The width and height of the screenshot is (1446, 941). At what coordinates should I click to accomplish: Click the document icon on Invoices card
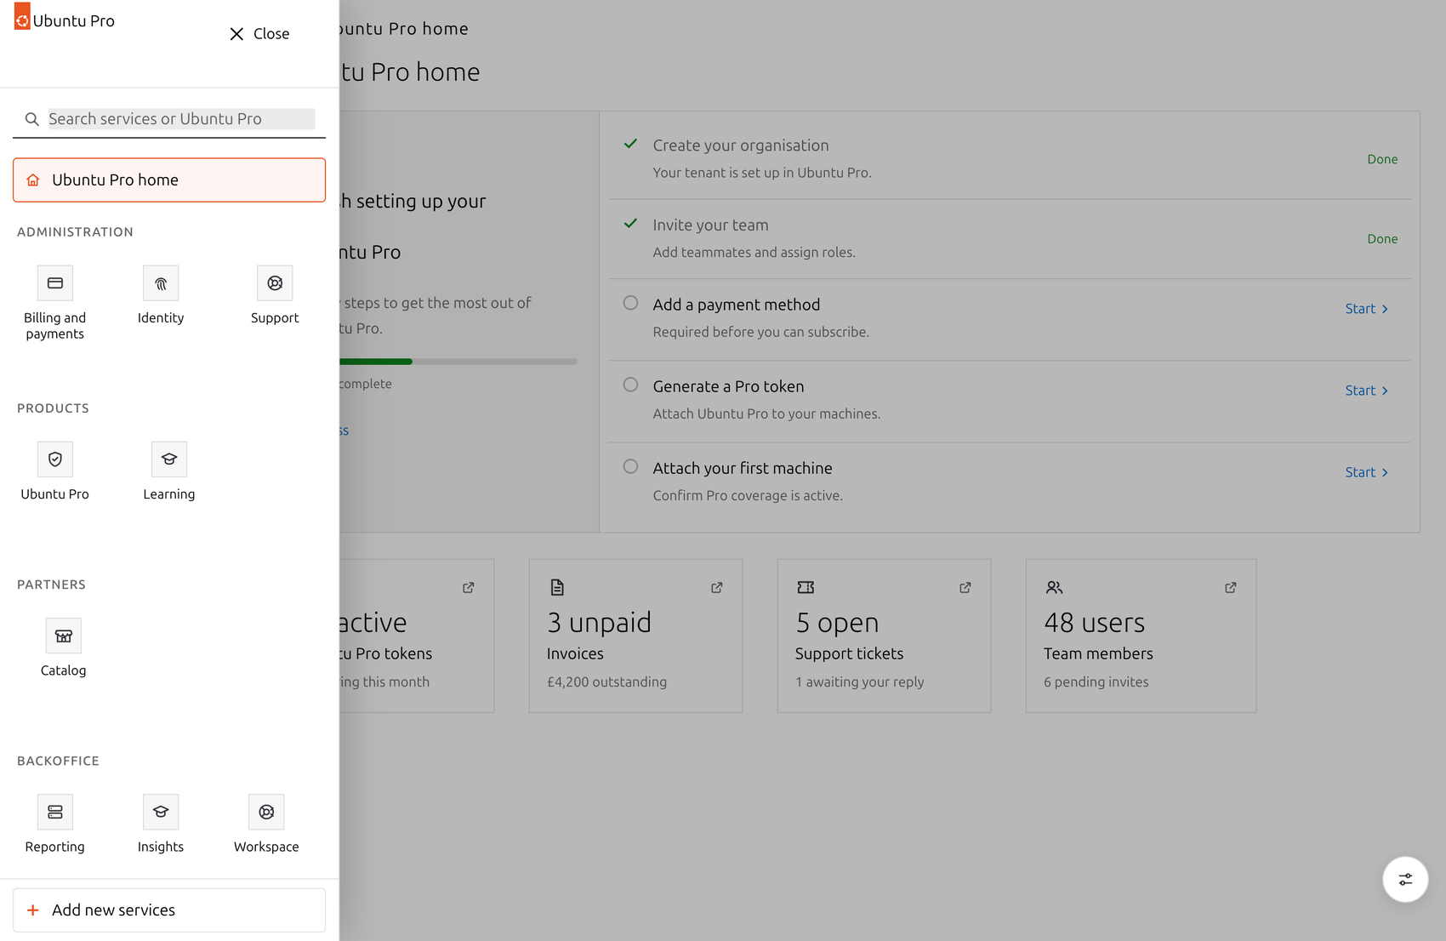point(557,587)
